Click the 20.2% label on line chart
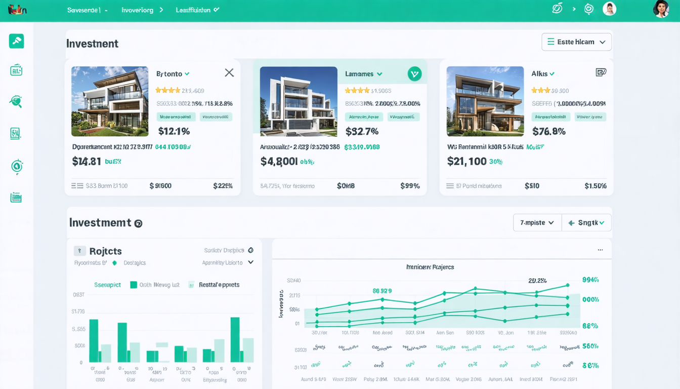Image resolution: width=680 pixels, height=389 pixels. point(537,280)
